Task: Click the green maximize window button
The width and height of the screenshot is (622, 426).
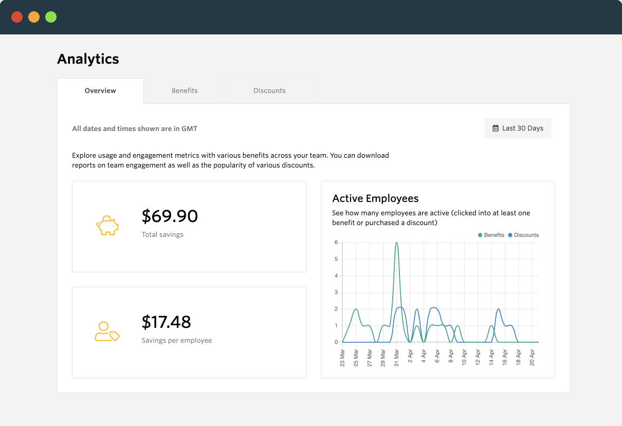Action: pyautogui.click(x=51, y=17)
